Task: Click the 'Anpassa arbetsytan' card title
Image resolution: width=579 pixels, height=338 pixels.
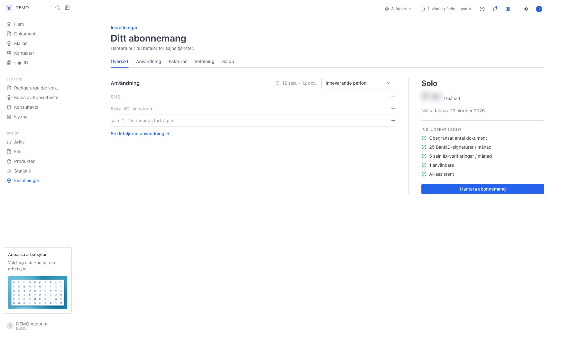Action: coord(28,254)
